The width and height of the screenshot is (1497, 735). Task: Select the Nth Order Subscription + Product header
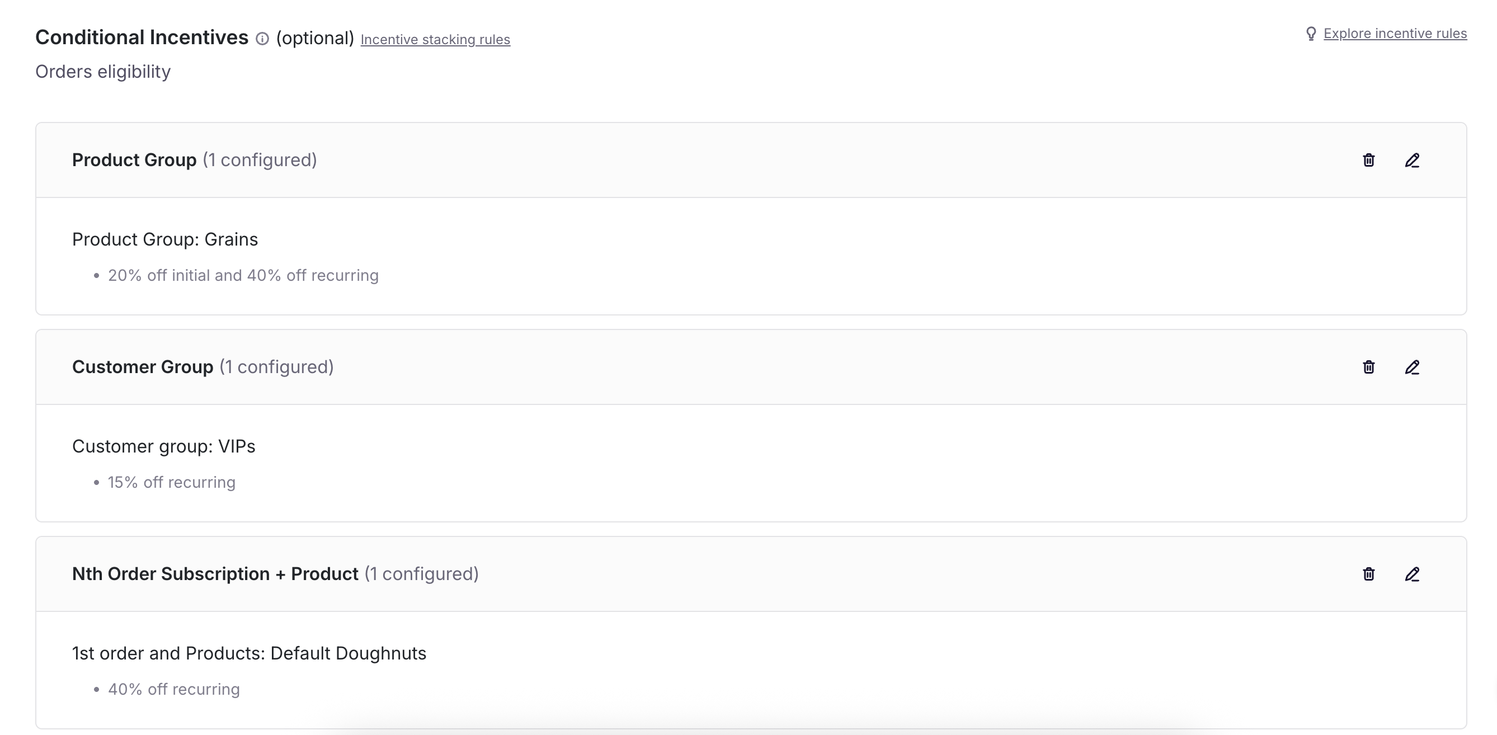tap(275, 573)
